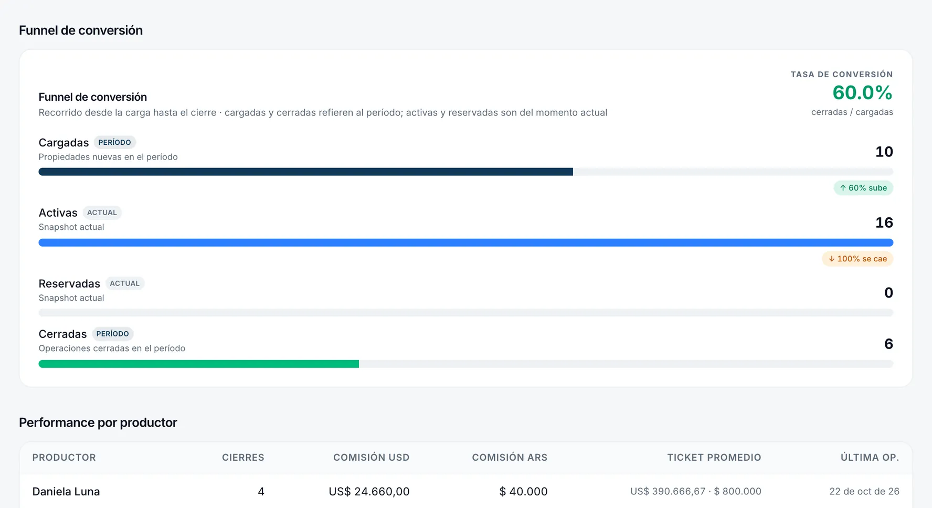Sort by the PRODUCTOR column header
The width and height of the screenshot is (932, 508).
pos(64,458)
